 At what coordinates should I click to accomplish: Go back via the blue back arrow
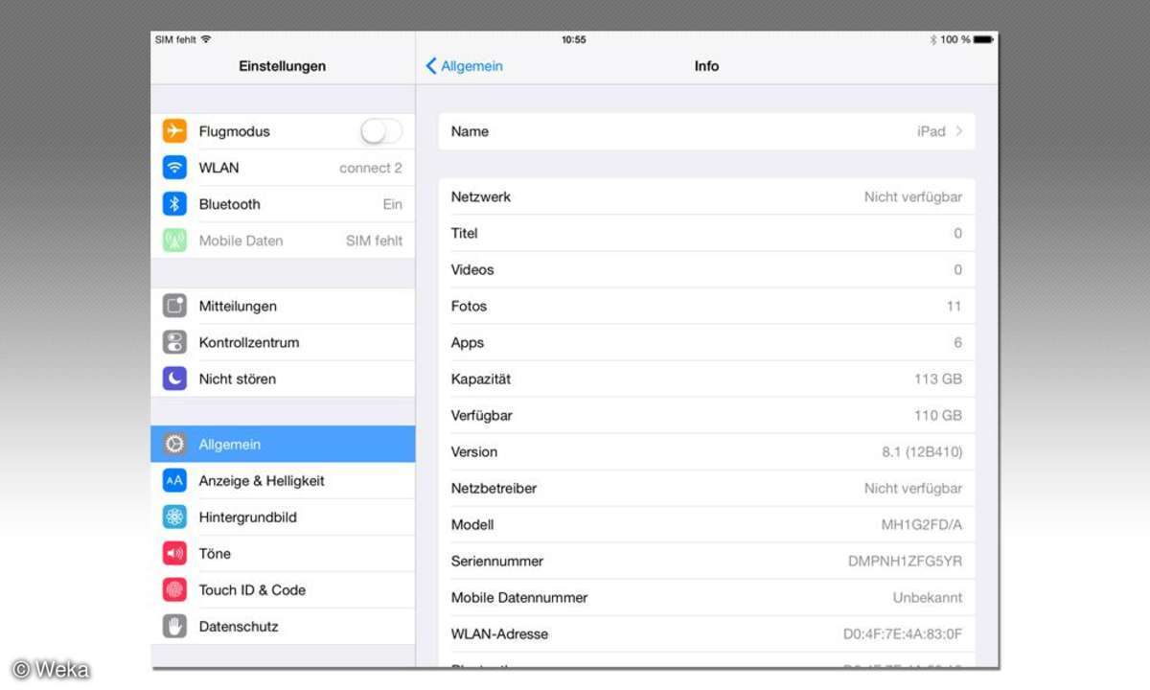point(431,66)
